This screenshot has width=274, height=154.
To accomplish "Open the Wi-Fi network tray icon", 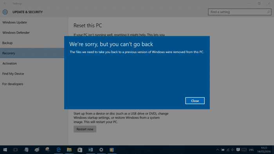I will (228, 150).
